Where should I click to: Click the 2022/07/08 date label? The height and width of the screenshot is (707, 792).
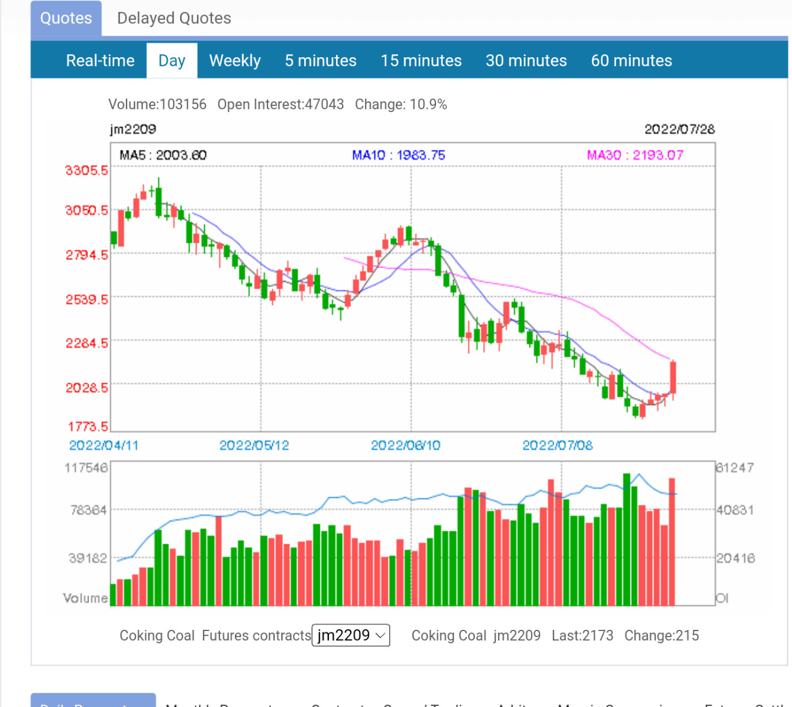tap(558, 445)
